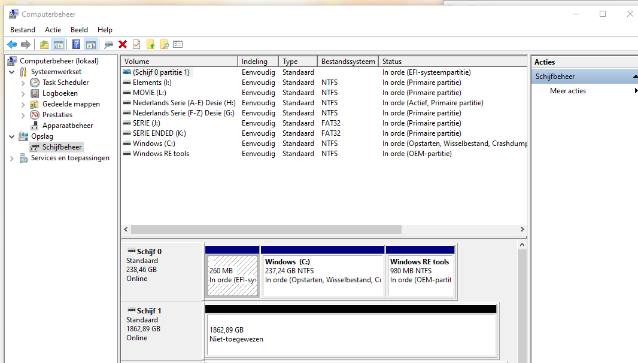638x363 pixels.
Task: Click the page with checkmark icon
Action: (x=136, y=44)
